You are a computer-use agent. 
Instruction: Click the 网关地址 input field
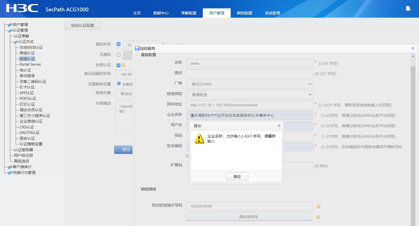pyautogui.click(x=250, y=105)
